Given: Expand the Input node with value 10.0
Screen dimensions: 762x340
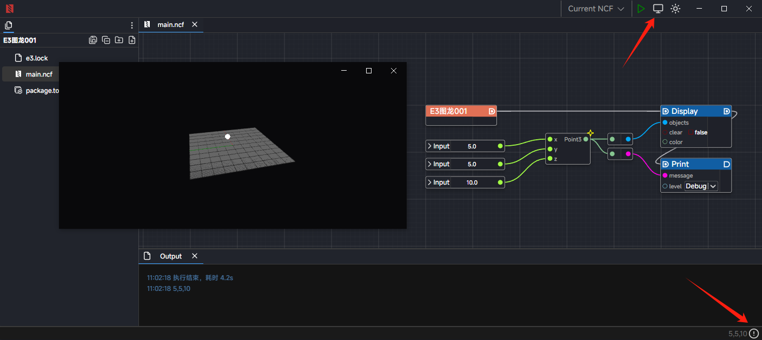Looking at the screenshot, I should pos(429,182).
